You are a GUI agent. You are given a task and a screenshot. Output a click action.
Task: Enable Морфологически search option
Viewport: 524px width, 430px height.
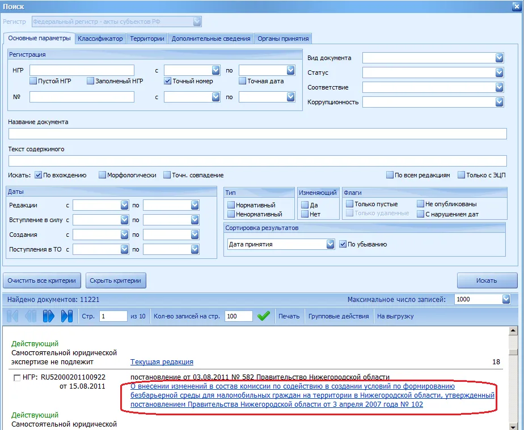[102, 175]
